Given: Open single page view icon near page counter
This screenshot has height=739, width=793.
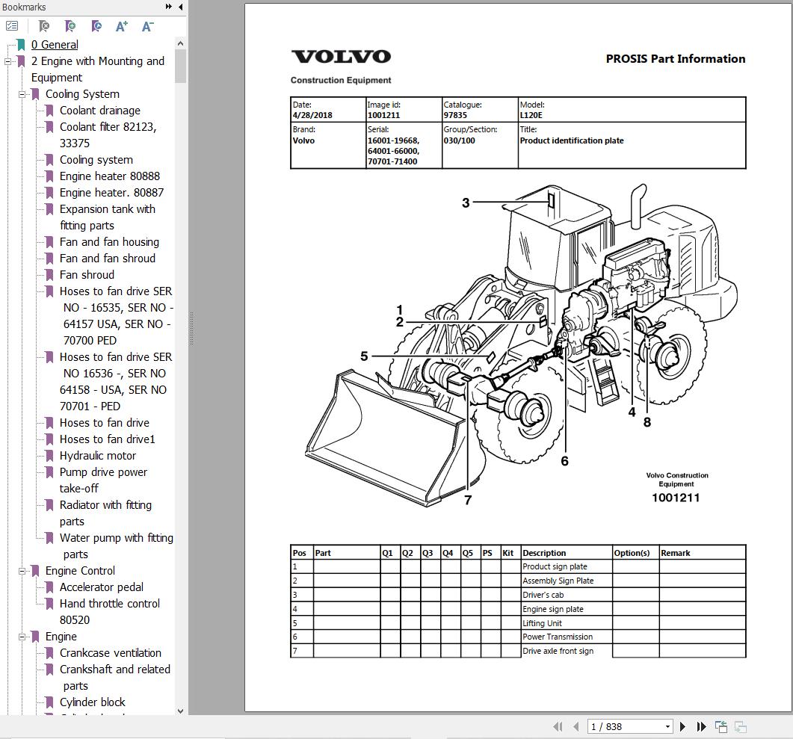Looking at the screenshot, I should 721,726.
